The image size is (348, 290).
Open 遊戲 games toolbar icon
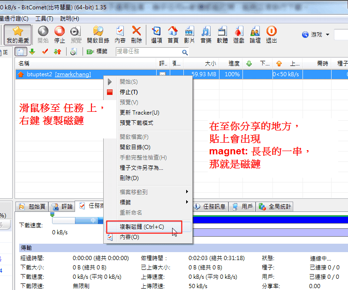point(239,35)
